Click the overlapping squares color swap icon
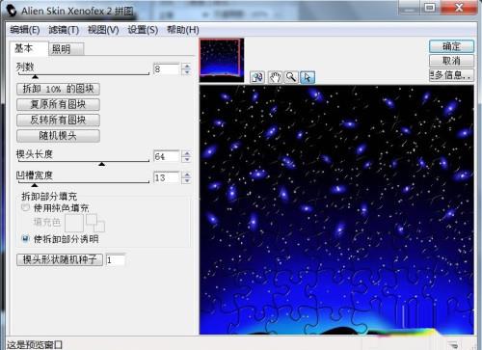Image resolution: width=482 pixels, height=350 pixels. 95,223
